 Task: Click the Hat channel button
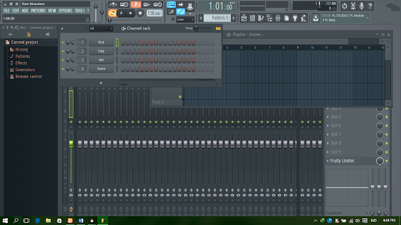(x=102, y=60)
